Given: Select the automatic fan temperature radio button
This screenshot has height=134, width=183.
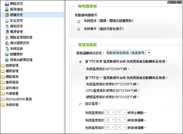Looking at the screenshot, I should 80,62.
